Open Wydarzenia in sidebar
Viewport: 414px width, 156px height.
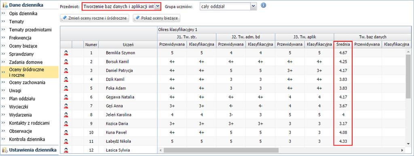tap(20, 115)
